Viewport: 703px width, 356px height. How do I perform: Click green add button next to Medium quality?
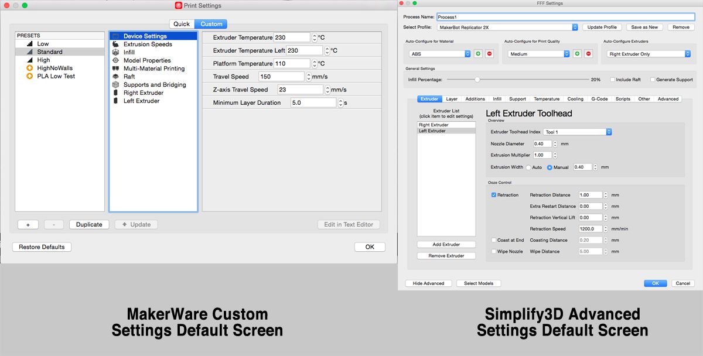(577, 54)
